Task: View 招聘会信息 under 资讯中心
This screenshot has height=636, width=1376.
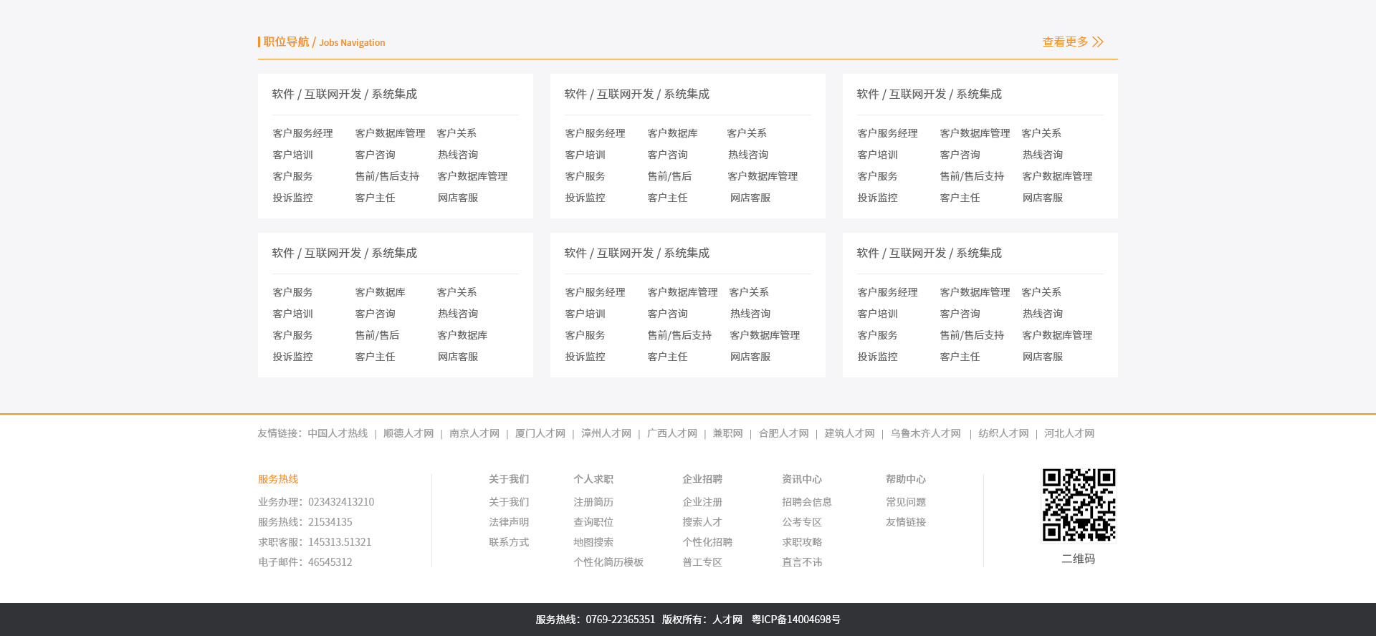Action: (x=807, y=502)
